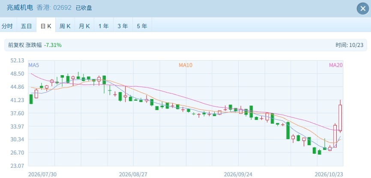Click the 2026/10/23 axis date label

[x=329, y=175]
